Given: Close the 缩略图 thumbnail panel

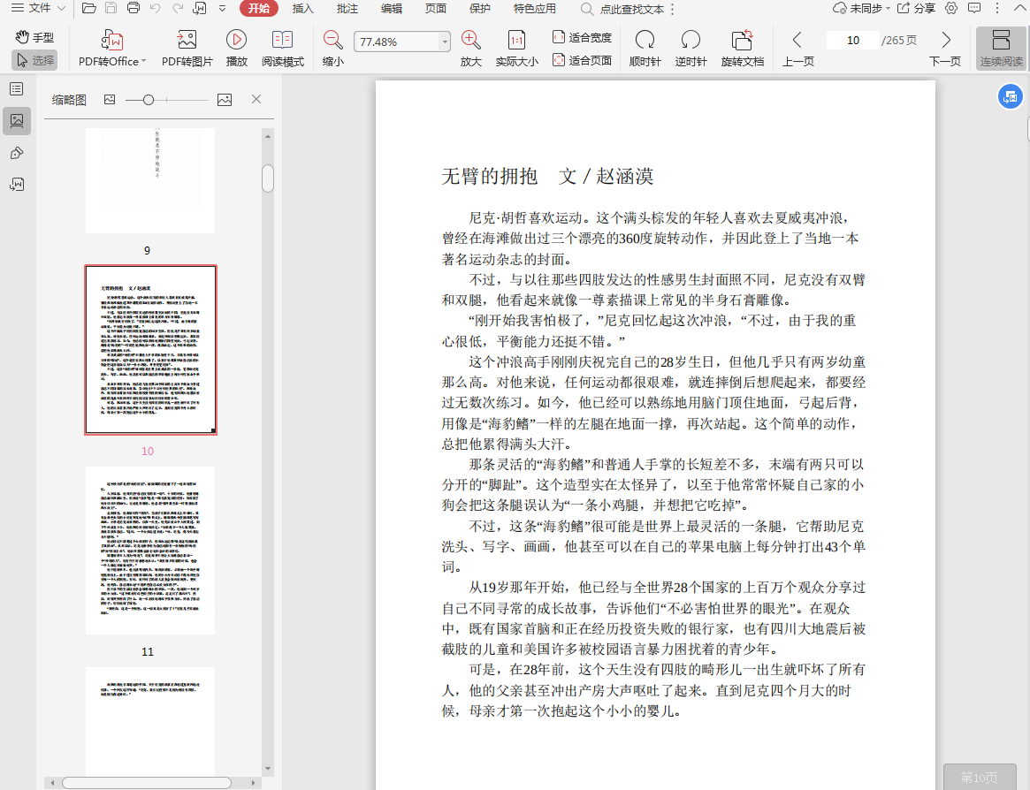Looking at the screenshot, I should pos(256,99).
